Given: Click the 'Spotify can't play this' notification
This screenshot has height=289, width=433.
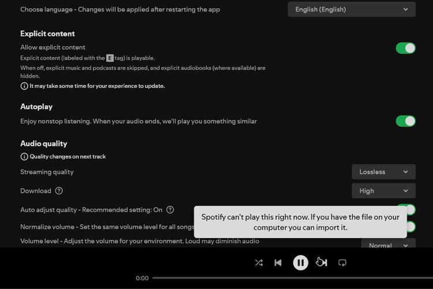Looking at the screenshot, I should pyautogui.click(x=300, y=222).
